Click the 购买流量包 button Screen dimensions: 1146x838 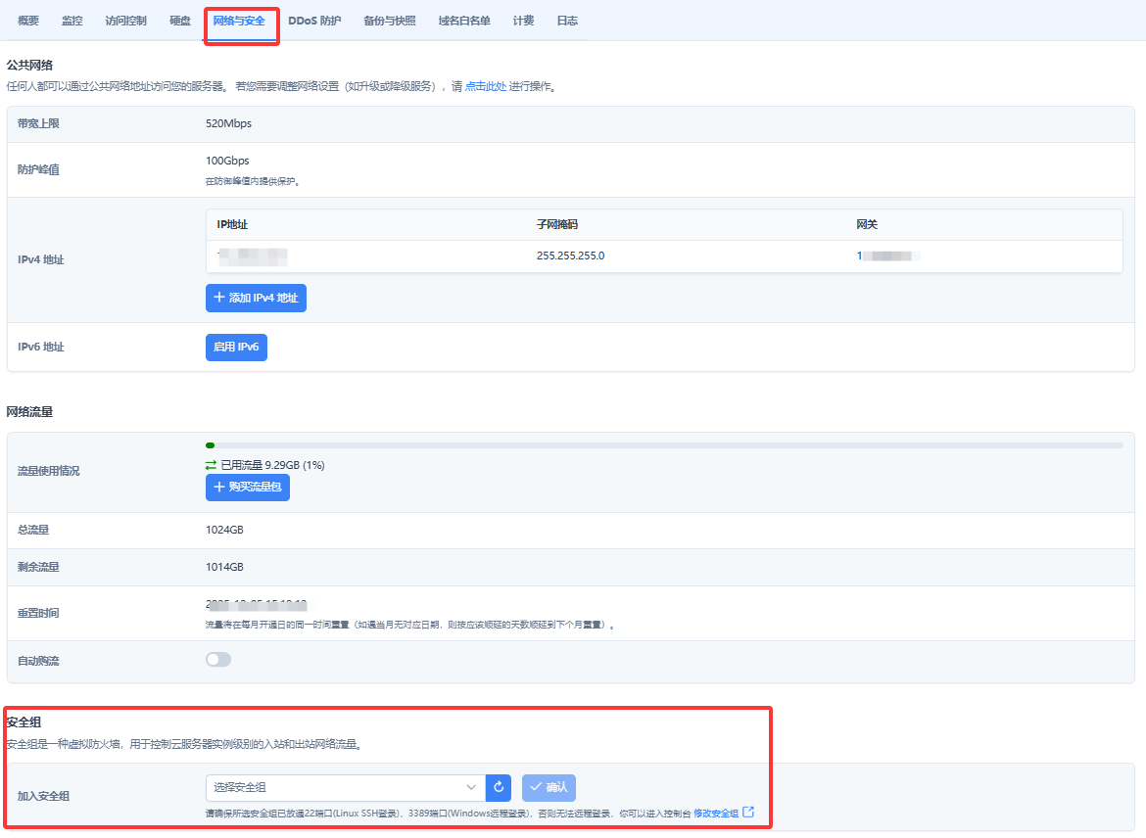pos(248,487)
